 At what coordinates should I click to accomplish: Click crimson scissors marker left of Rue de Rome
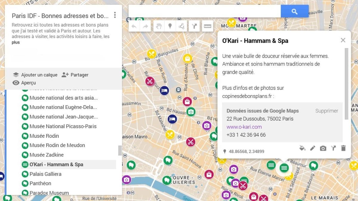click(150, 81)
